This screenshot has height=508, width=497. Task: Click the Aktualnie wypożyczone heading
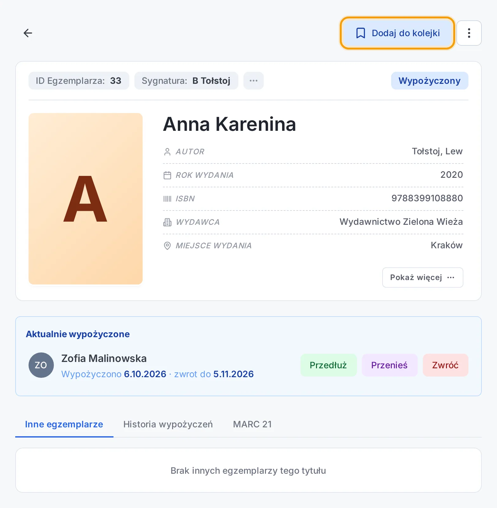[78, 334]
